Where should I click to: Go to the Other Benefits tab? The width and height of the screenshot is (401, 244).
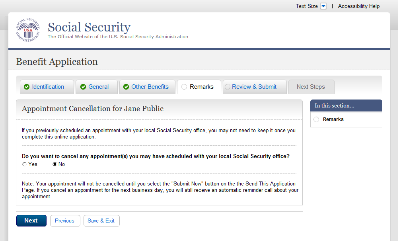[150, 87]
